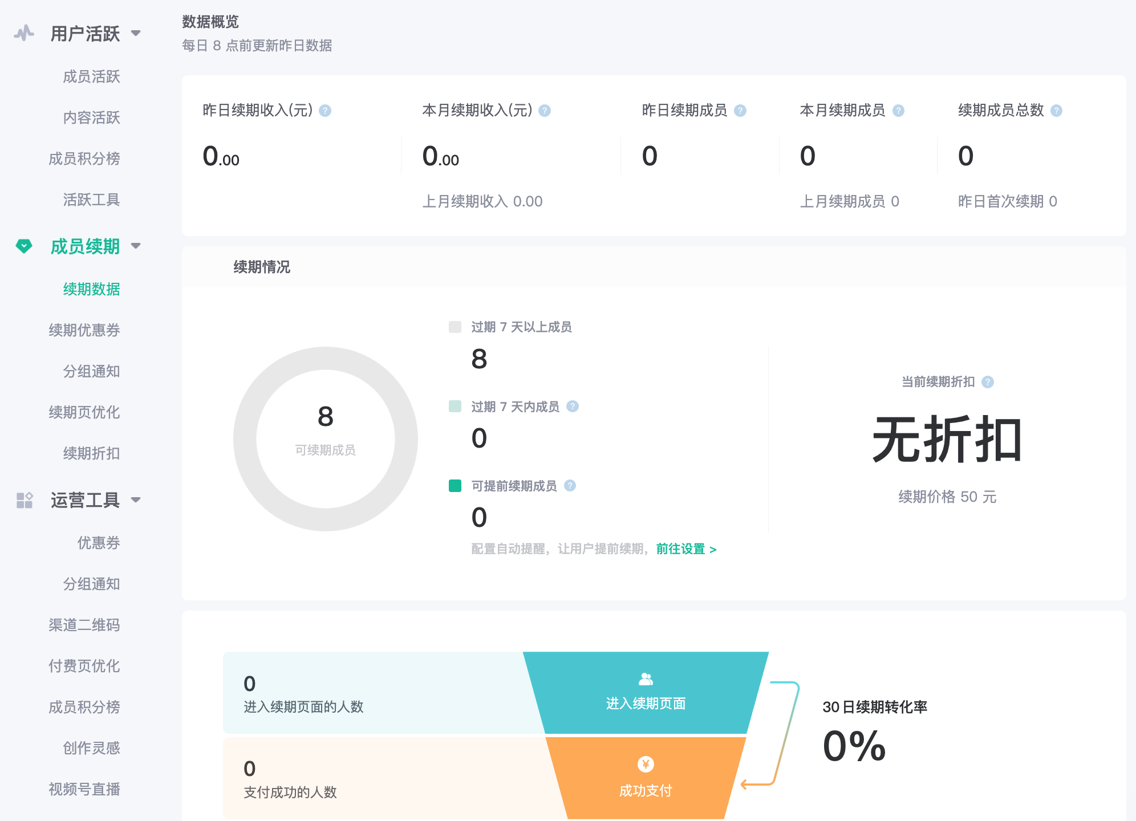Click the 用户活跃 section title
The height and width of the screenshot is (821, 1136).
pyautogui.click(x=85, y=34)
